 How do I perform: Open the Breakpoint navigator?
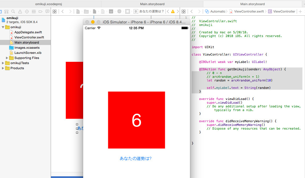(x=40, y=11)
